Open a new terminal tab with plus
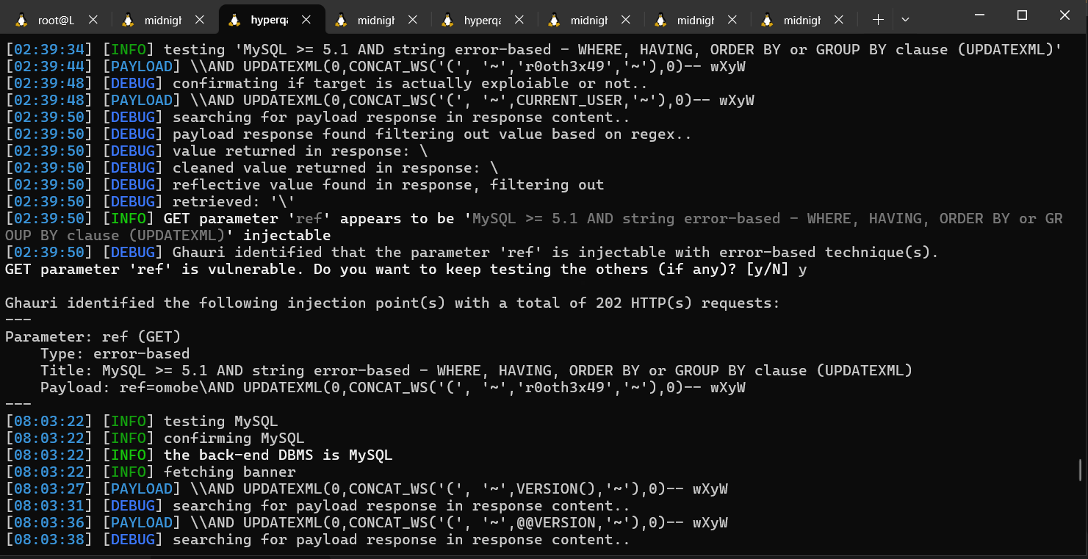1088x559 pixels. coord(878,20)
